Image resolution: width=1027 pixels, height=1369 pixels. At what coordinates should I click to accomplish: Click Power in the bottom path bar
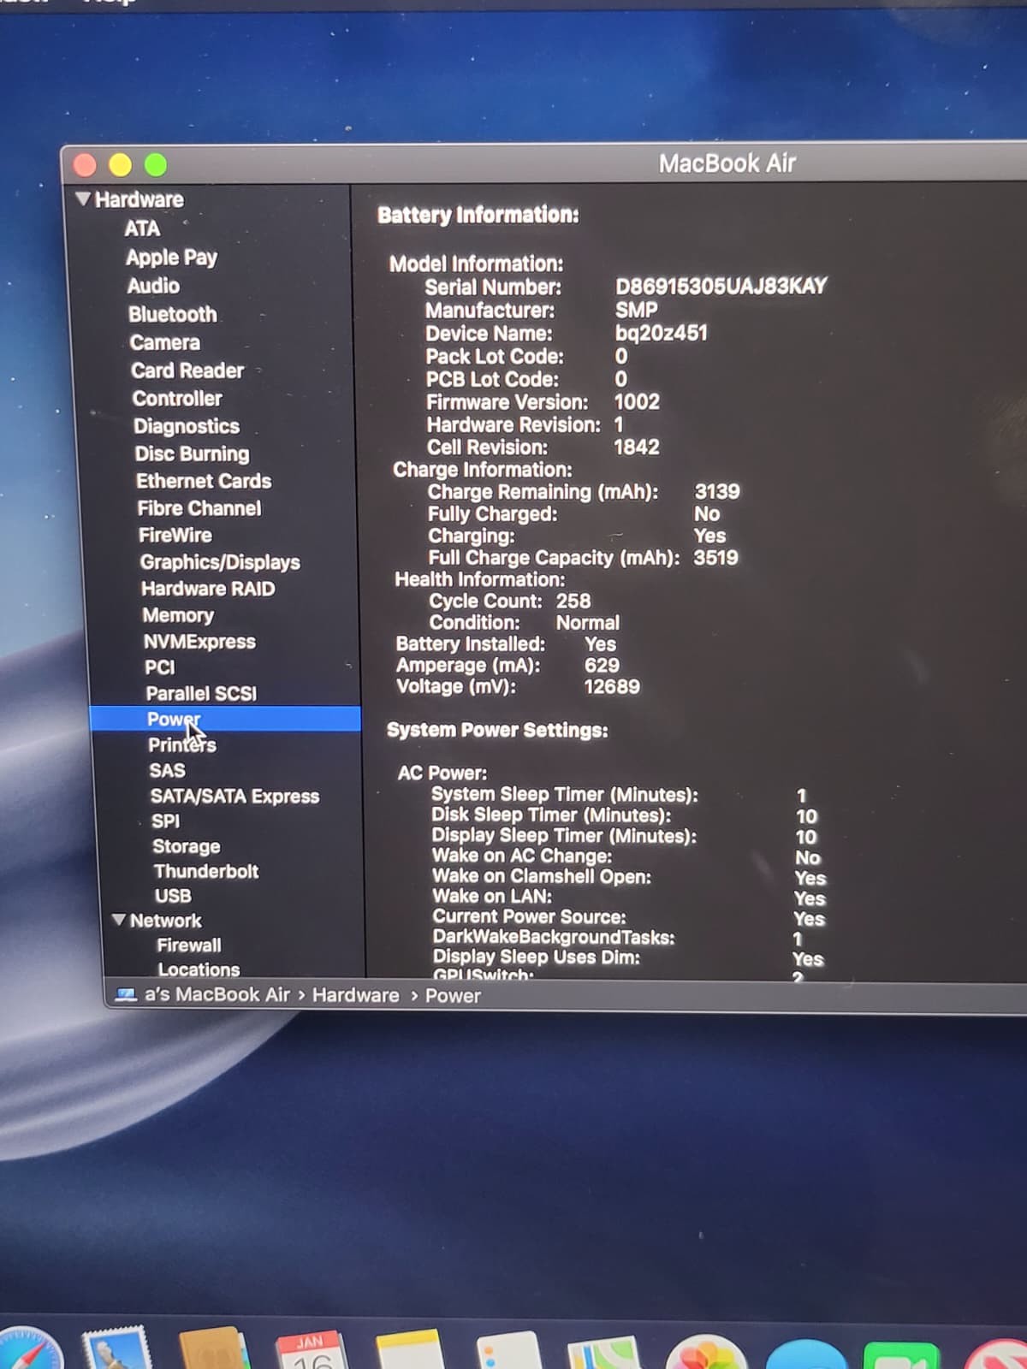[453, 996]
